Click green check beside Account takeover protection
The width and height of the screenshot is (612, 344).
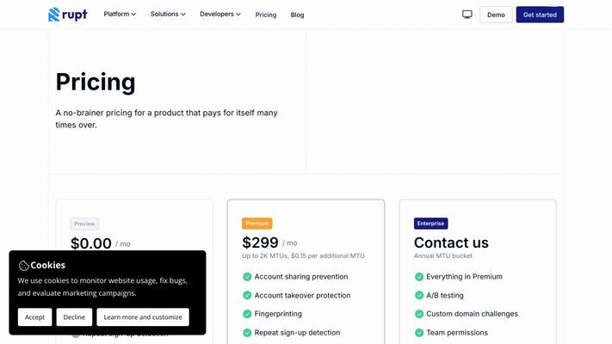(247, 295)
